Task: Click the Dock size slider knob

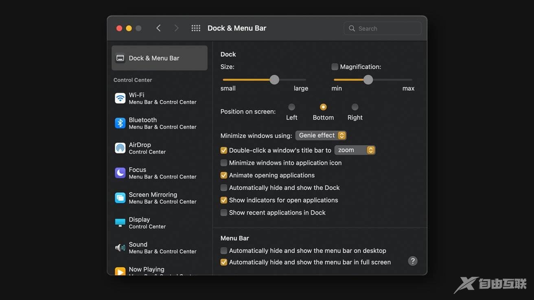Action: [274, 80]
